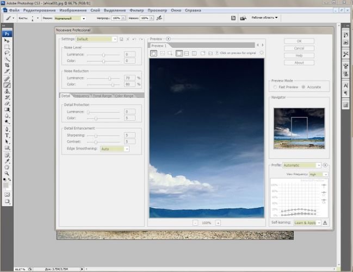Select the Accurate preview mode option
Screen dimensions: 353x272
click(302, 87)
